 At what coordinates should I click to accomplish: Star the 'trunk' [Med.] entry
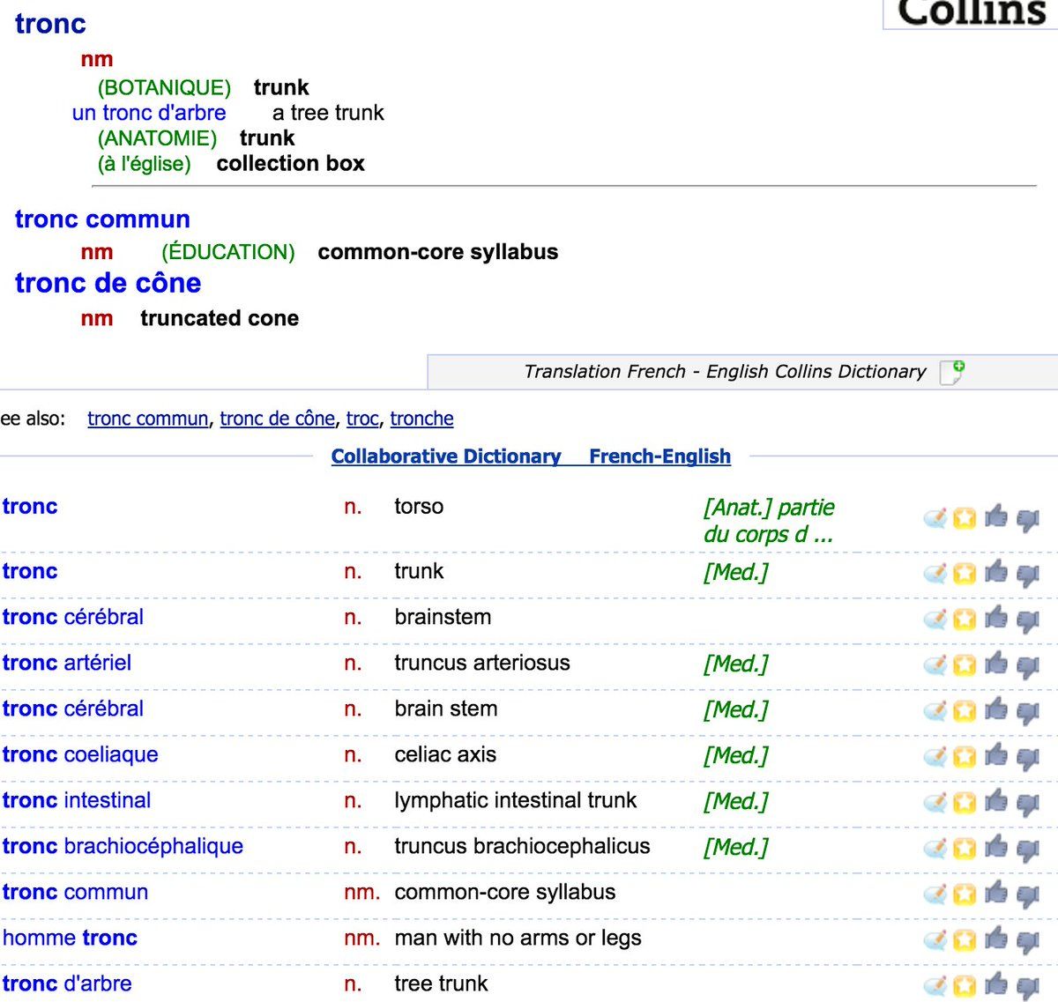[x=965, y=573]
